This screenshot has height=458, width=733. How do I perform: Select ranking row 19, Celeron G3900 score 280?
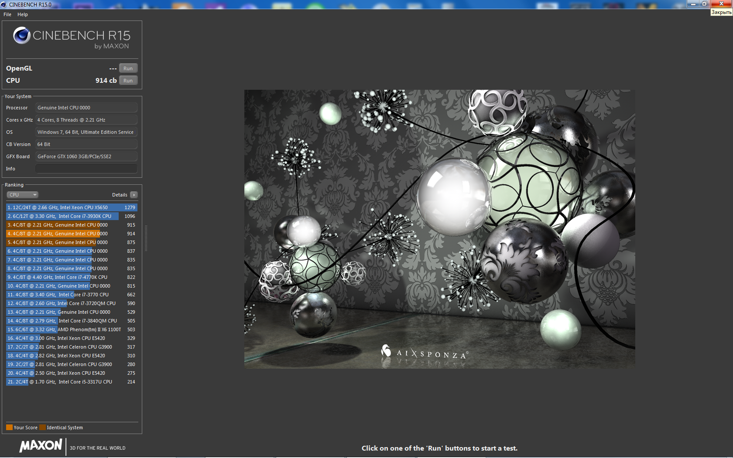(x=72, y=364)
